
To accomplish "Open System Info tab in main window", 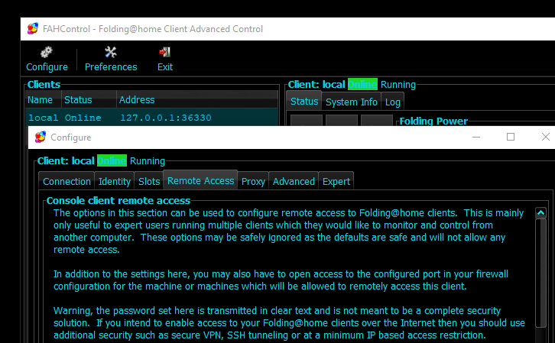I will pos(351,102).
